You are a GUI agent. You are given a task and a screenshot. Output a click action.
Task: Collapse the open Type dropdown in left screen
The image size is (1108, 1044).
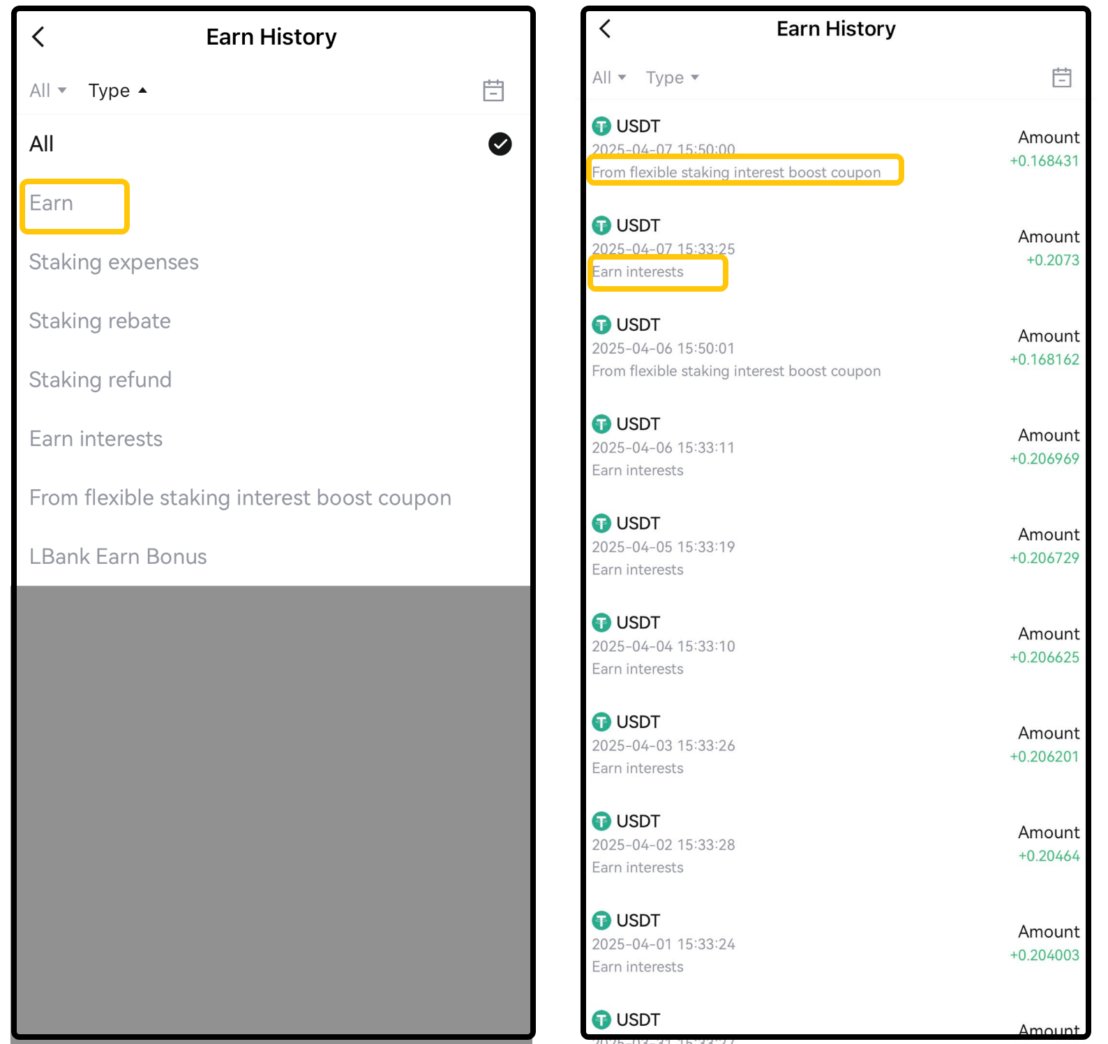tap(117, 91)
